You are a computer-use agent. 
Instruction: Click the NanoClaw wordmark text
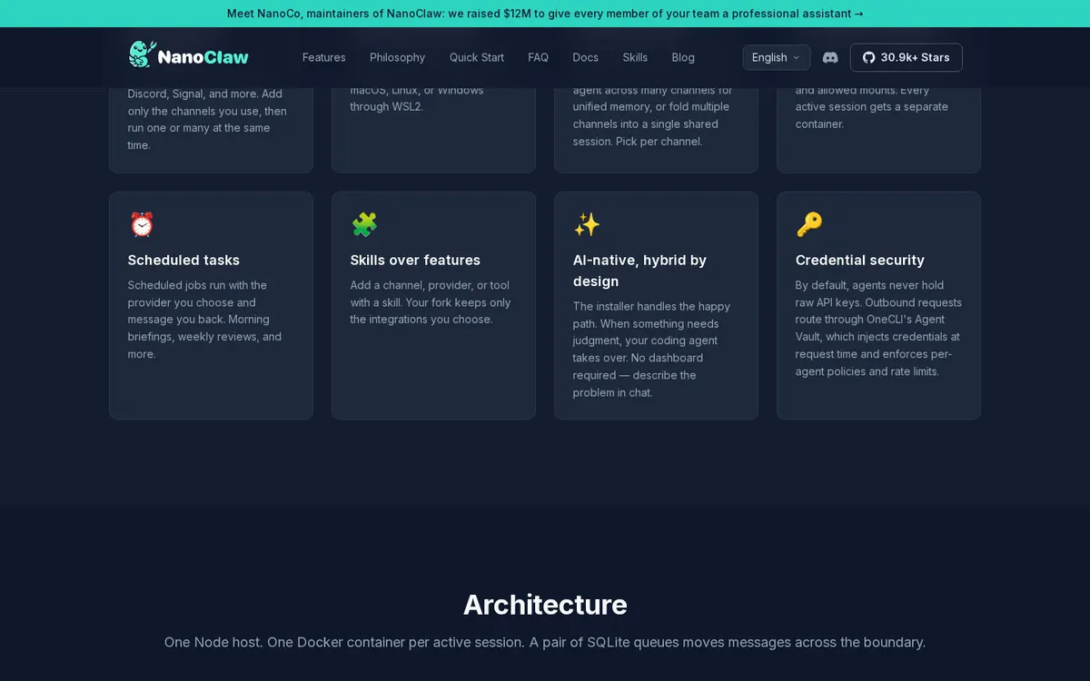click(x=203, y=57)
